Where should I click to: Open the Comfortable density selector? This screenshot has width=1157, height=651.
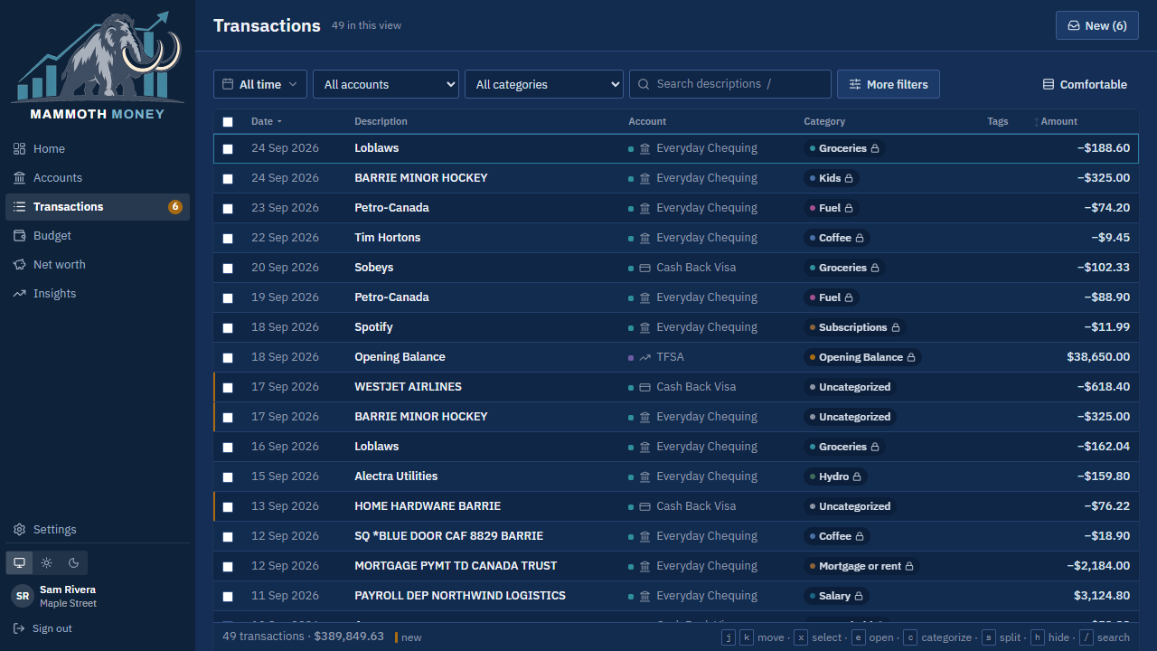pyautogui.click(x=1085, y=84)
